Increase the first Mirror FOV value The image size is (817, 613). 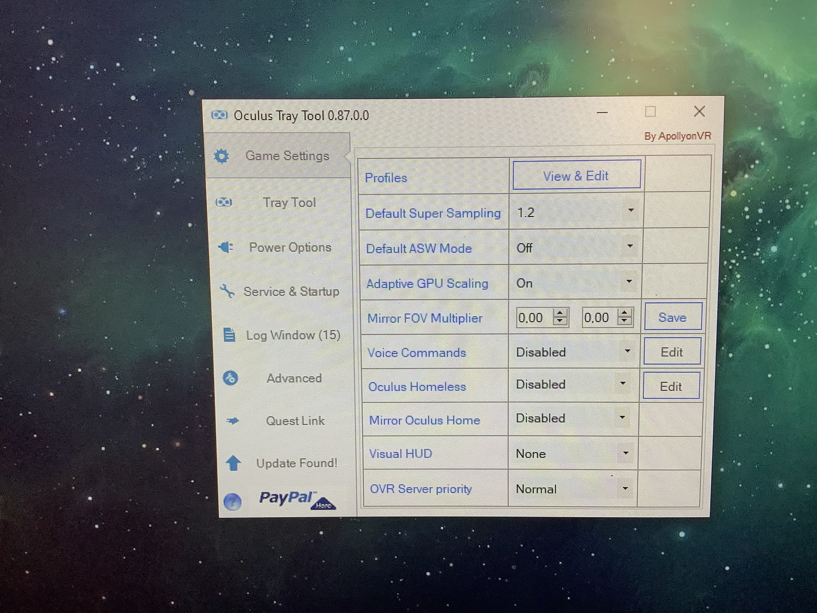pyautogui.click(x=560, y=313)
